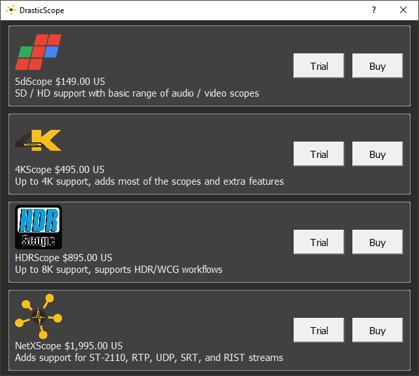
Task: Click the 4KScope yellow 4K logo
Action: click(x=39, y=140)
